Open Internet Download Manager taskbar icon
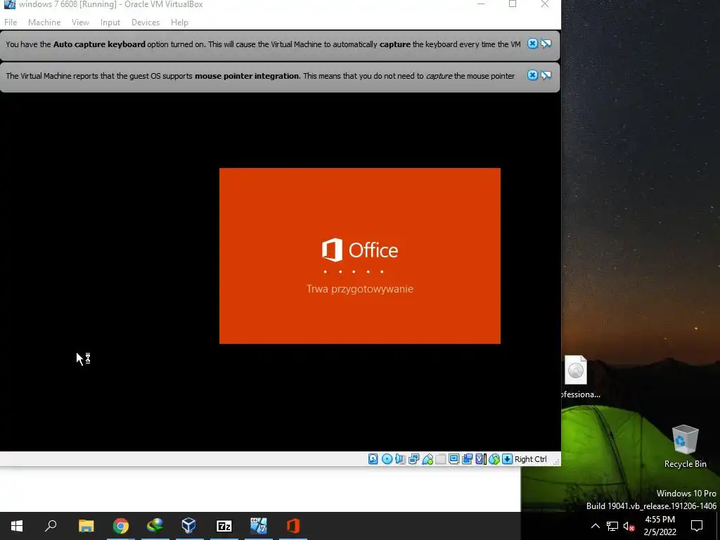Image resolution: width=720 pixels, height=540 pixels. pos(155,526)
